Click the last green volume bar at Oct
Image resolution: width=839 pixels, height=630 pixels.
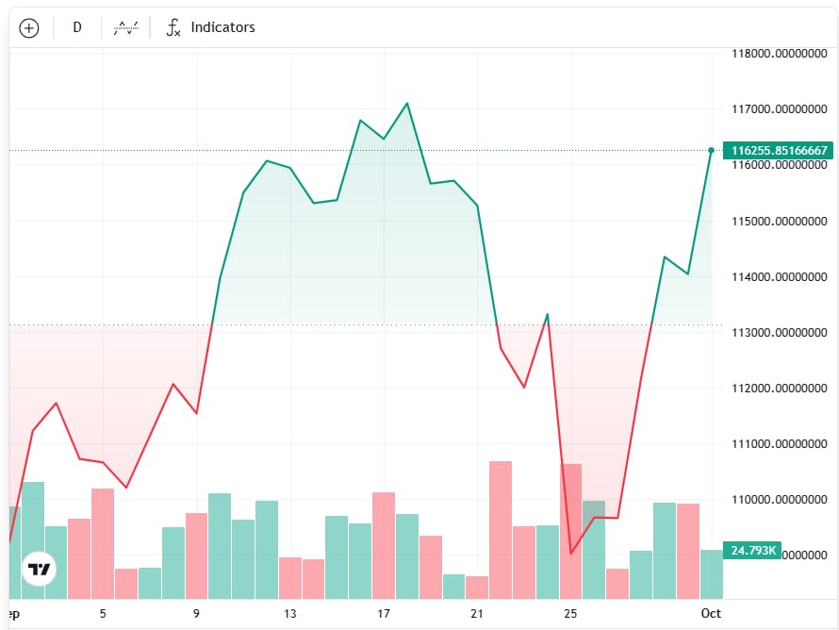pos(712,574)
